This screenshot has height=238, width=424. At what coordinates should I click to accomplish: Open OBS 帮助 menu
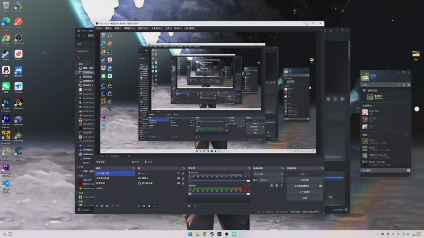pos(178,29)
